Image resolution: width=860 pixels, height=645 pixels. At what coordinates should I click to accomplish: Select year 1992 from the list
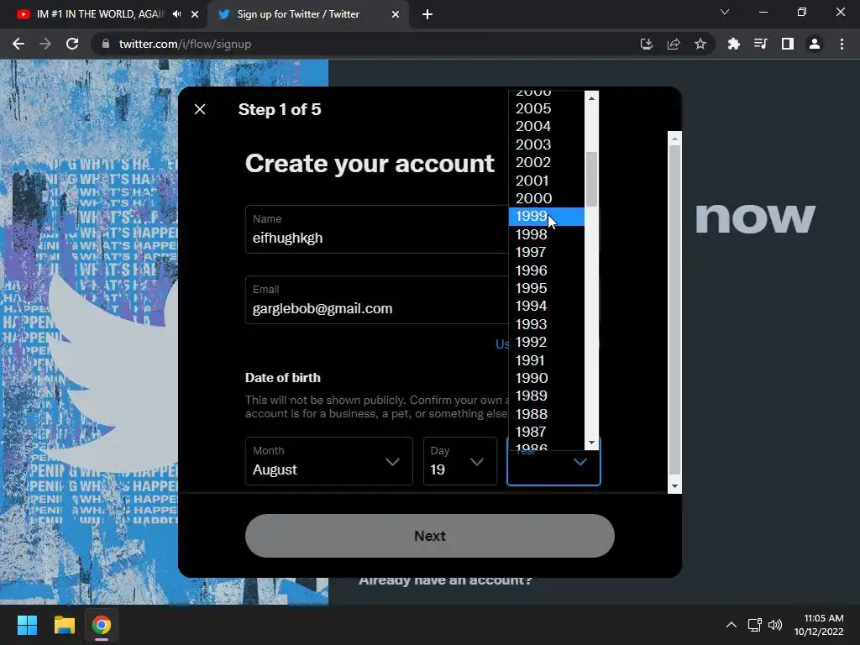click(546, 343)
